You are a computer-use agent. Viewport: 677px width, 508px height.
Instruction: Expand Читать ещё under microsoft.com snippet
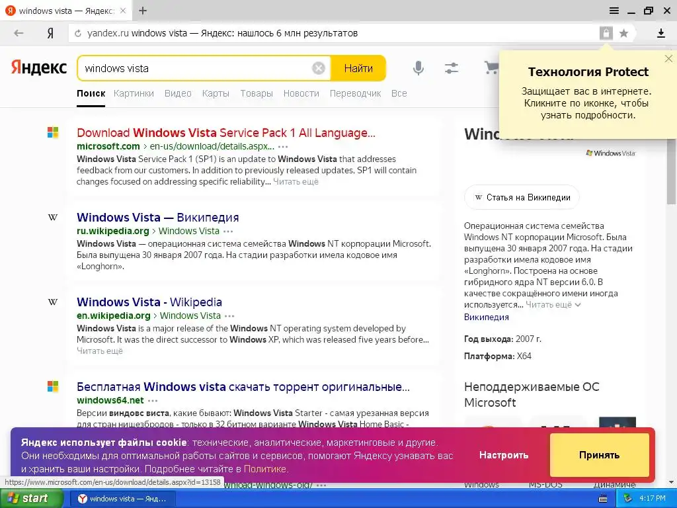click(296, 182)
